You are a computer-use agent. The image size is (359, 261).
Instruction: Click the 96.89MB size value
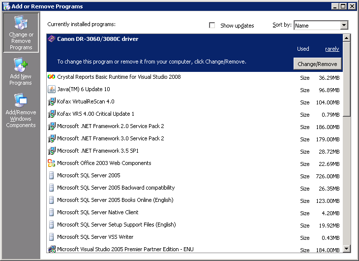click(329, 90)
